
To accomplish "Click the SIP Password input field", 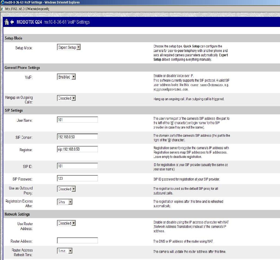I will click(x=77, y=178).
